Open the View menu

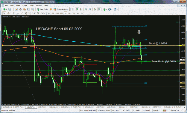12,5
